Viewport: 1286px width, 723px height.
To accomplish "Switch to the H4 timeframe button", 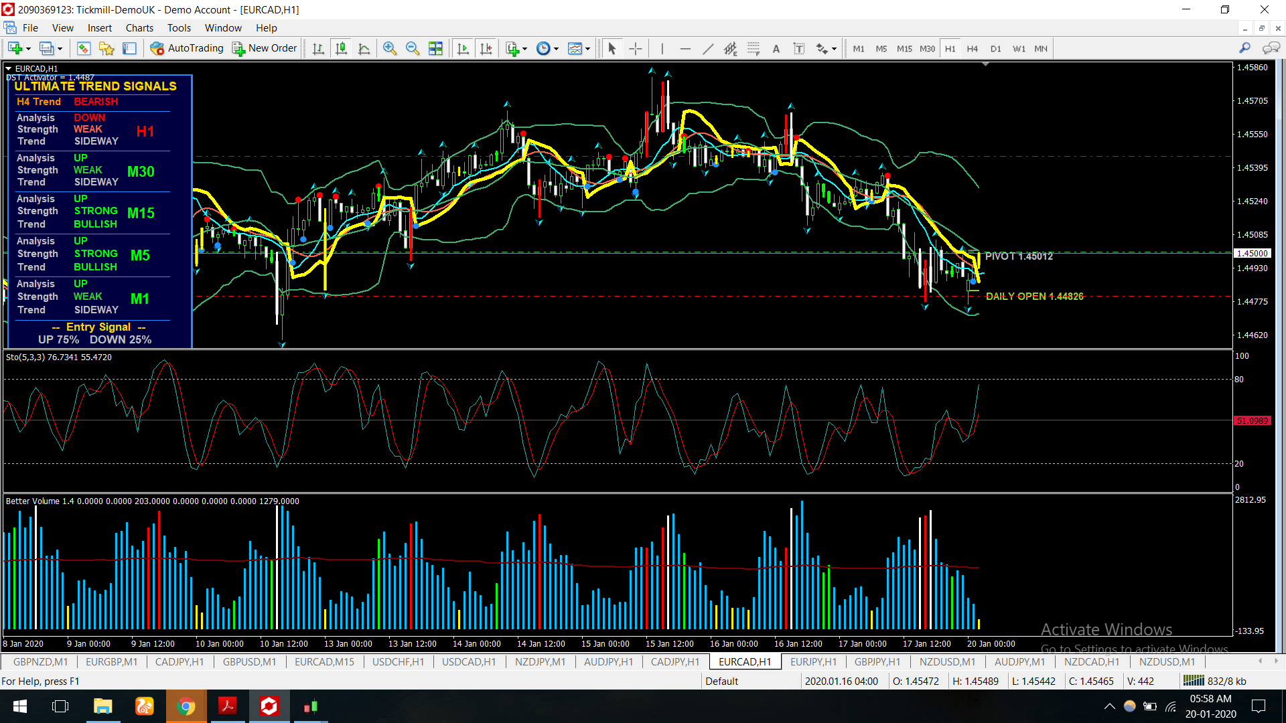I will click(973, 48).
